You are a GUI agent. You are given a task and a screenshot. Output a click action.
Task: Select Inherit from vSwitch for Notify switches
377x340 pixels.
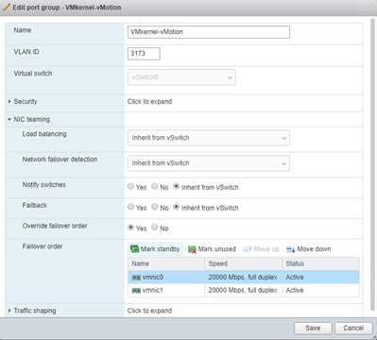pos(177,186)
